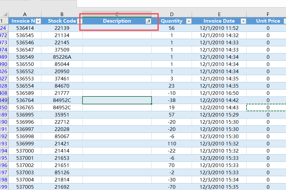Select invoice number cell 536589
The image size is (286, 190).
click(25, 93)
